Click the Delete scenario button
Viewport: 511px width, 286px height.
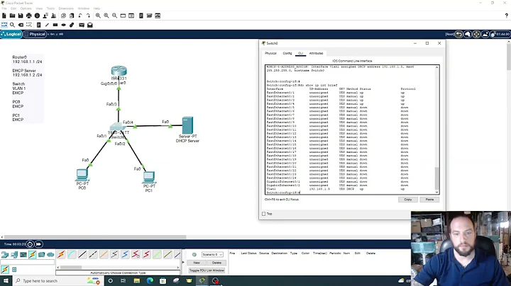(x=216, y=263)
